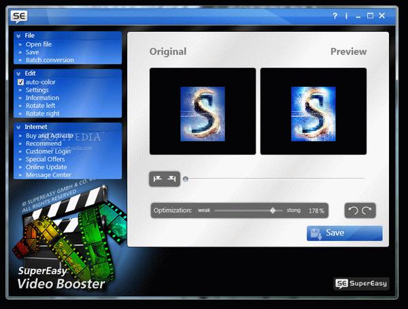Image resolution: width=408 pixels, height=309 pixels.
Task: Collapse the Internet section chevron
Action: [x=18, y=127]
